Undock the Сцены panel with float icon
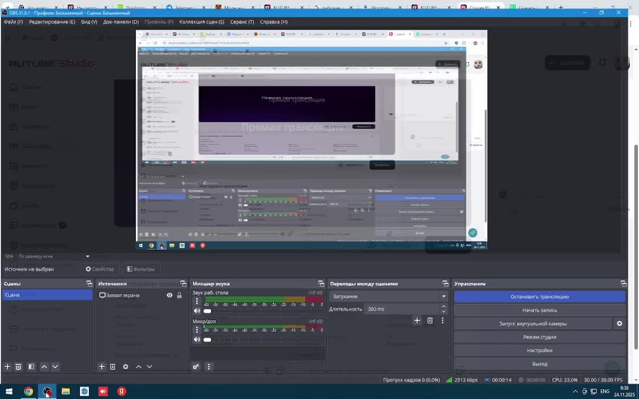Viewport: 639px width, 399px height. pyautogui.click(x=89, y=283)
